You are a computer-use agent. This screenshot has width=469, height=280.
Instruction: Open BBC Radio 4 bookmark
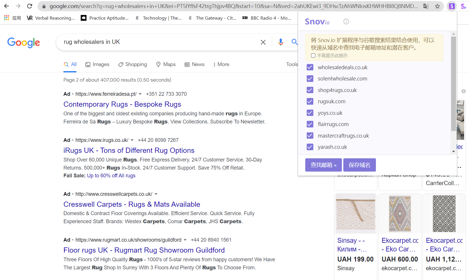267,18
